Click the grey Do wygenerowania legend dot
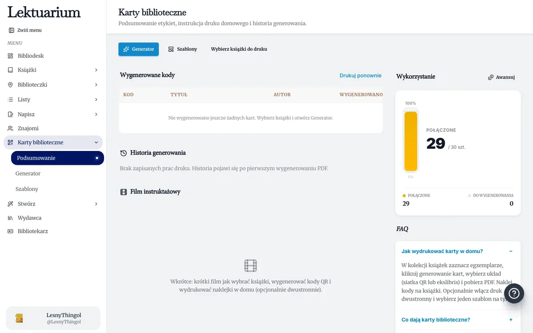The height and width of the screenshot is (333, 533). (469, 195)
